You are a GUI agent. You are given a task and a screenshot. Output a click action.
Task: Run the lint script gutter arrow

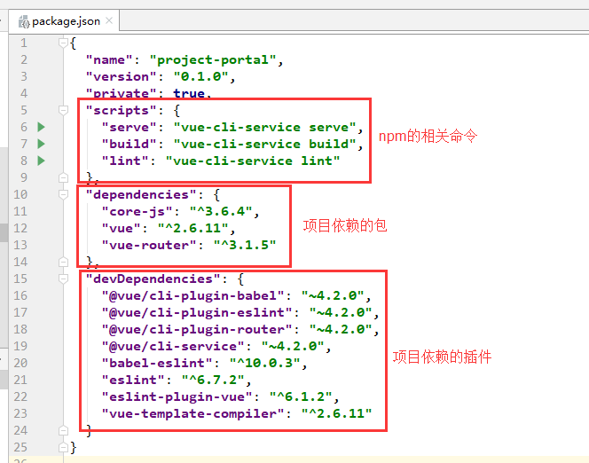click(x=42, y=161)
